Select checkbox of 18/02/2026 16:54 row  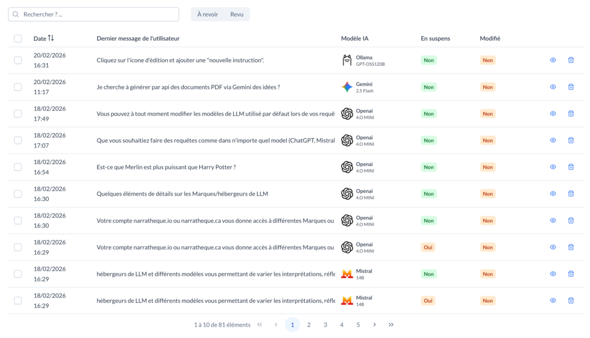18,167
